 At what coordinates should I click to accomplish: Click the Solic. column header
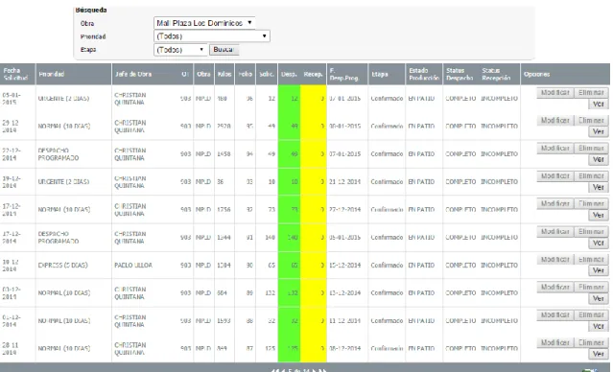point(267,74)
